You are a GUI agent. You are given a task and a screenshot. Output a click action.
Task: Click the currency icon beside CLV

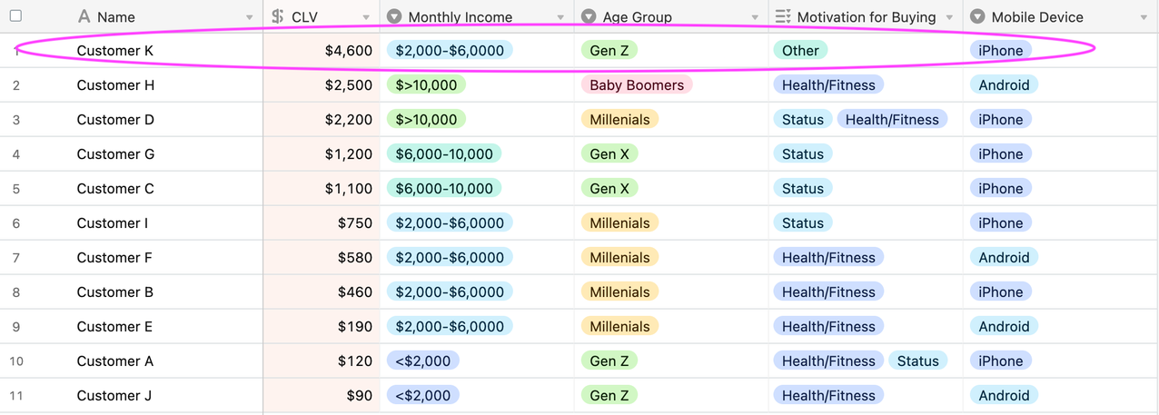click(x=278, y=17)
